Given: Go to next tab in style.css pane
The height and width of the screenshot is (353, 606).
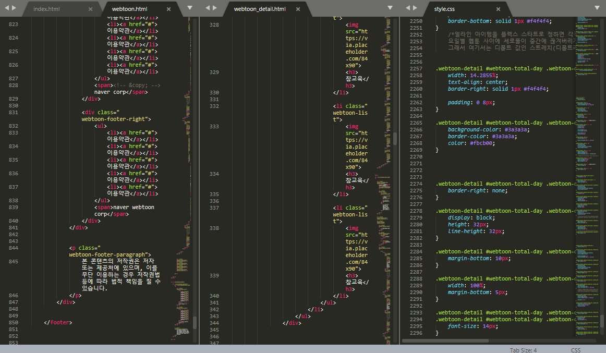Looking at the screenshot, I should click(415, 8).
